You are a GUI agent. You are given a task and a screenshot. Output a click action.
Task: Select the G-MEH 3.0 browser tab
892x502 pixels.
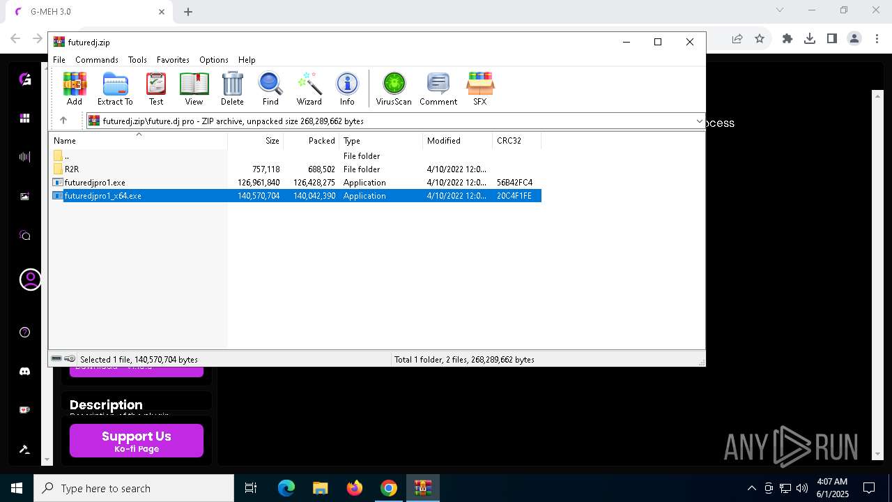(x=90, y=12)
